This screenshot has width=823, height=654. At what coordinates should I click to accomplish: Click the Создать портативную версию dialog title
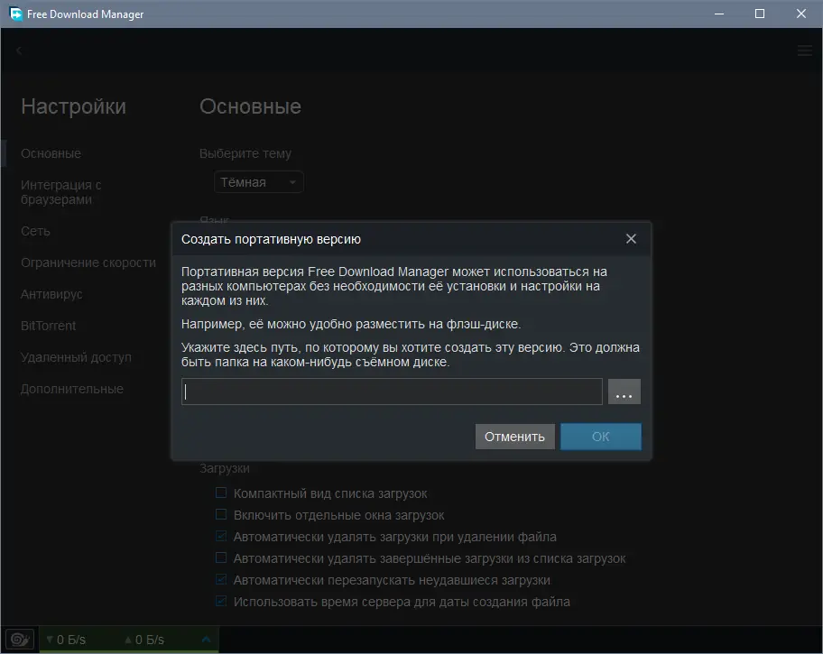click(271, 239)
